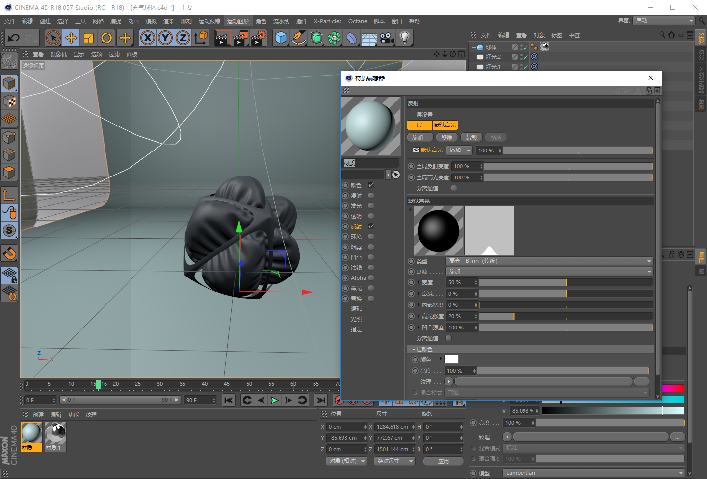Screen dimensions: 707x479
Task: Select Polygons mode in left palette
Action: (9, 173)
